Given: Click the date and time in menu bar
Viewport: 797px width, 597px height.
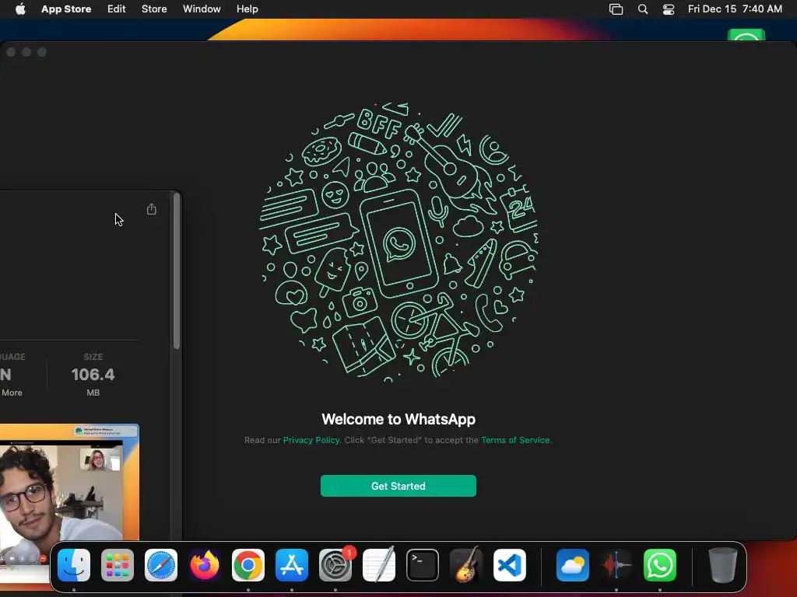Looking at the screenshot, I should (x=735, y=9).
